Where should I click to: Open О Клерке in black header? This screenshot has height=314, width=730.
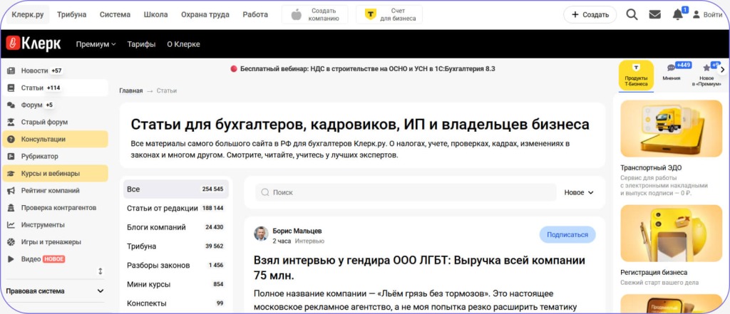183,44
